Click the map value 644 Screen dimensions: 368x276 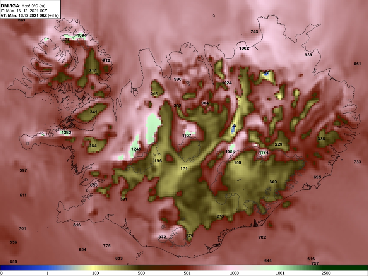pyautogui.click(x=268, y=261)
